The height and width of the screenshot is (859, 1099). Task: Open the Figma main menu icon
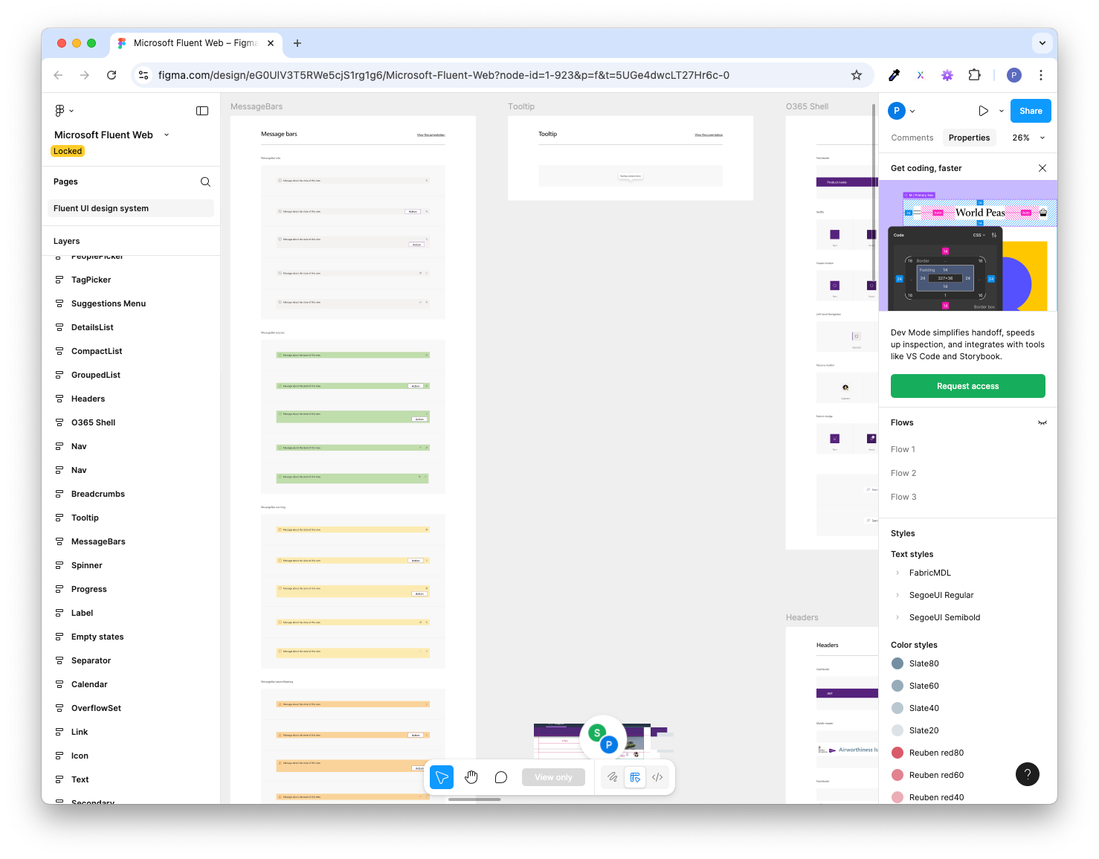[59, 111]
